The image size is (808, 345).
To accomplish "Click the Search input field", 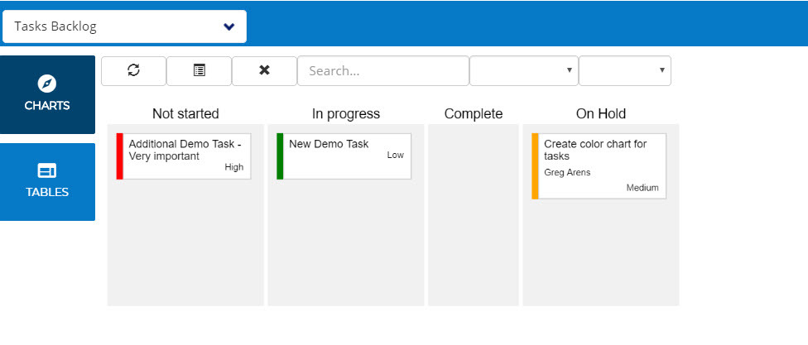I will pyautogui.click(x=382, y=71).
